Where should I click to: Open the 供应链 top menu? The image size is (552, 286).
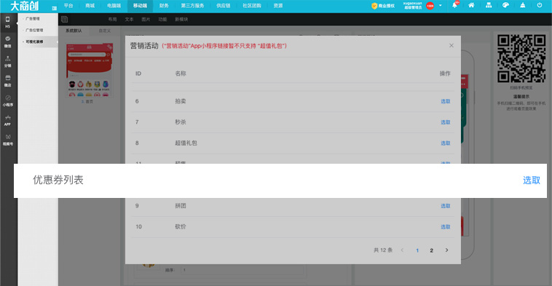click(x=223, y=6)
